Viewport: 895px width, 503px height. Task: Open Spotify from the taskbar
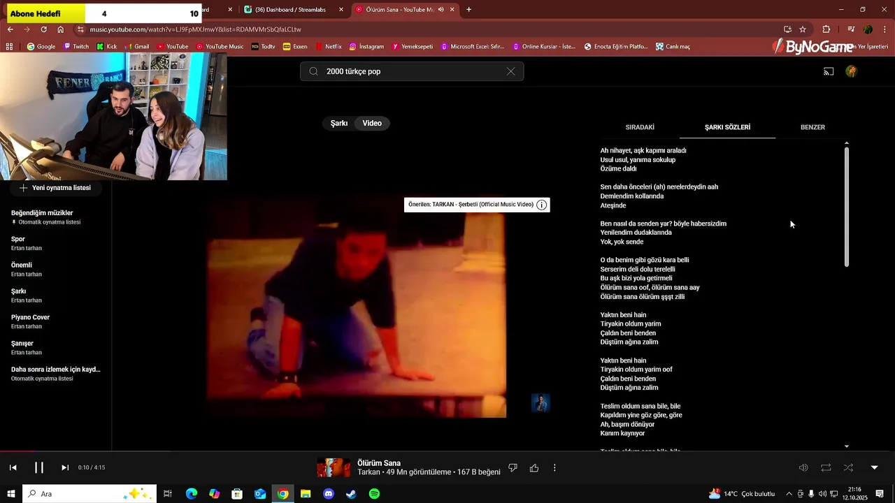(374, 494)
